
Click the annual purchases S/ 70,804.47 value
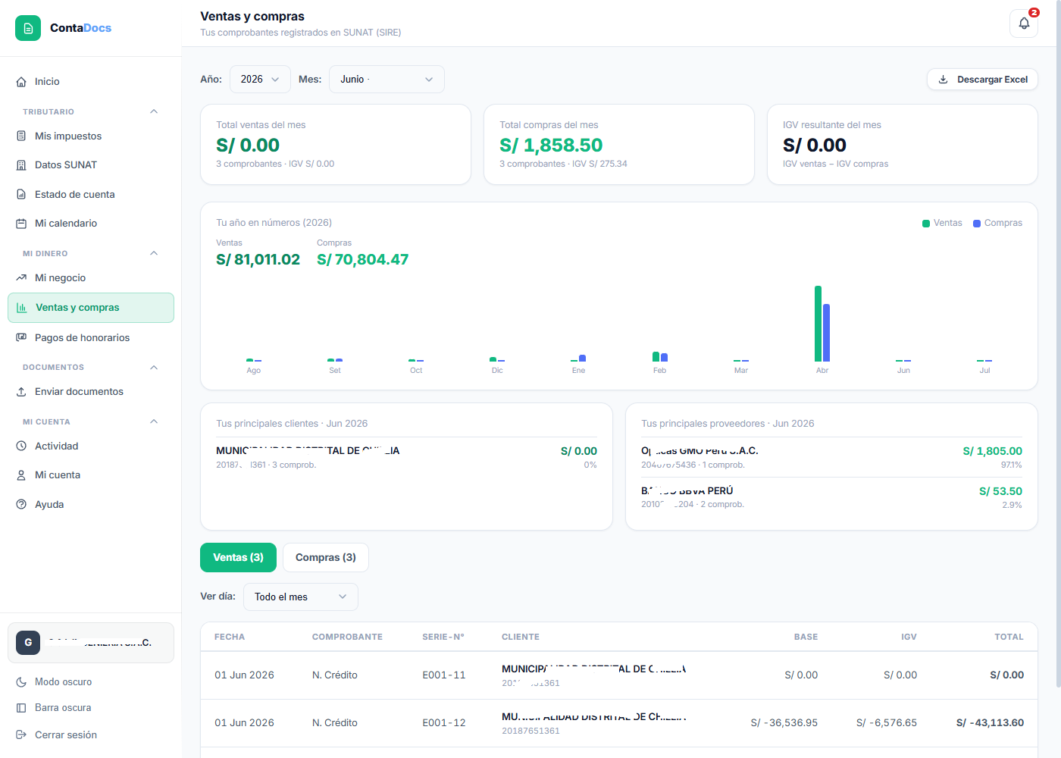coord(363,260)
